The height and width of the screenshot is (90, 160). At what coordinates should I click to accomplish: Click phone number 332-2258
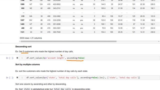pyautogui.click(x=57, y=20)
